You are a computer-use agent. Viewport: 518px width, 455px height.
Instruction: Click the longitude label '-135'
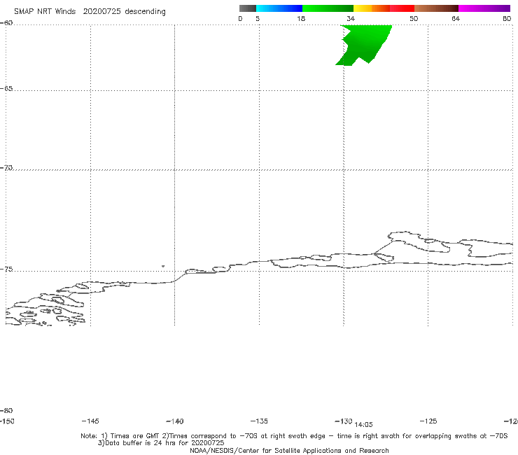click(259, 421)
